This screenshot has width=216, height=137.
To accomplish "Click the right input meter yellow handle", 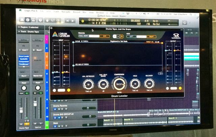I will pos(63,72).
